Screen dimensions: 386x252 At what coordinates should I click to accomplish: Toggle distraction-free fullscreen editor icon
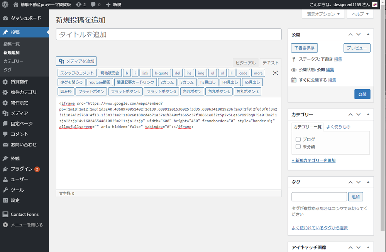[x=275, y=73]
